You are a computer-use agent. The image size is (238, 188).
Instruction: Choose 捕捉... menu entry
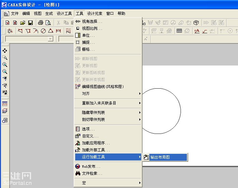(108, 42)
